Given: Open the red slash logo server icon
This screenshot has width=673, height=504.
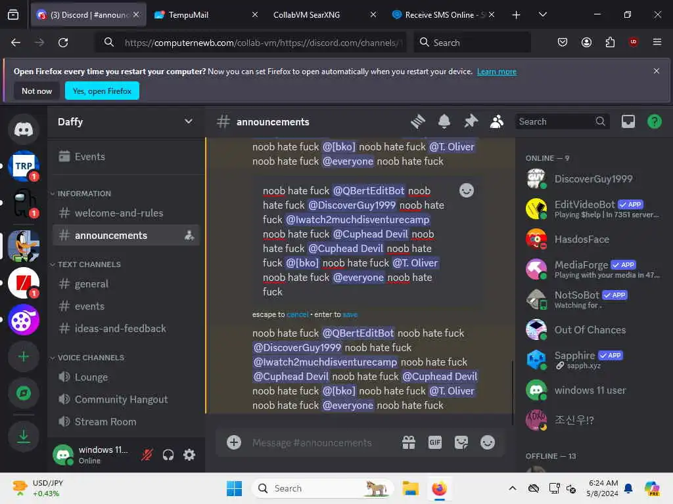Looking at the screenshot, I should (x=24, y=283).
